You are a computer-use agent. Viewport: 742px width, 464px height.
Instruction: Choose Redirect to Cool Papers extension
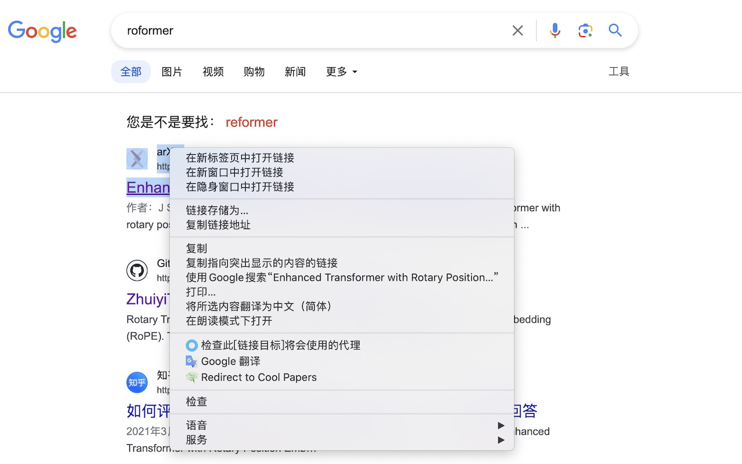259,378
